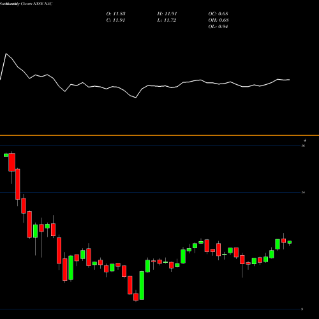Click the 'OL: 0.94' reading
The height and width of the screenshot is (319, 319).
click(218, 27)
